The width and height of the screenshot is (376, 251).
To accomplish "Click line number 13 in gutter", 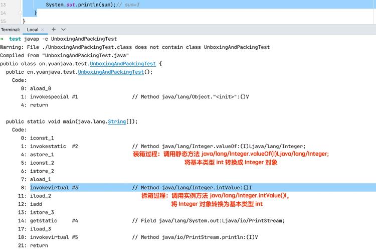I will 3,5.
